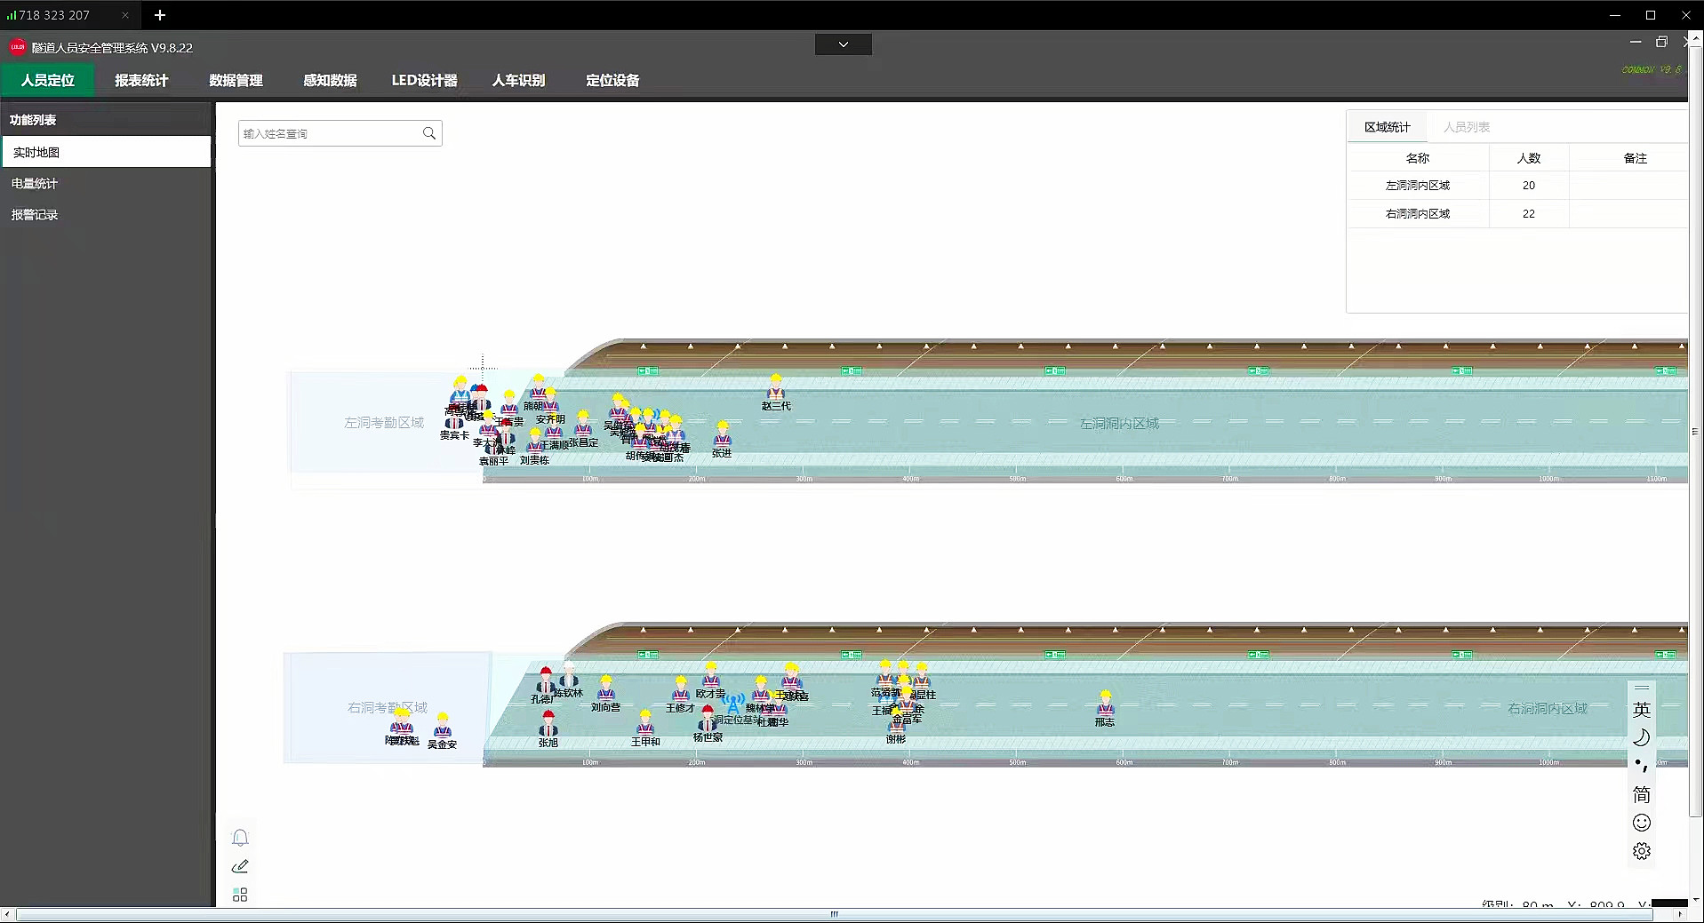Toggle the IME moon half-width mode
The height and width of the screenshot is (923, 1704).
[1641, 737]
